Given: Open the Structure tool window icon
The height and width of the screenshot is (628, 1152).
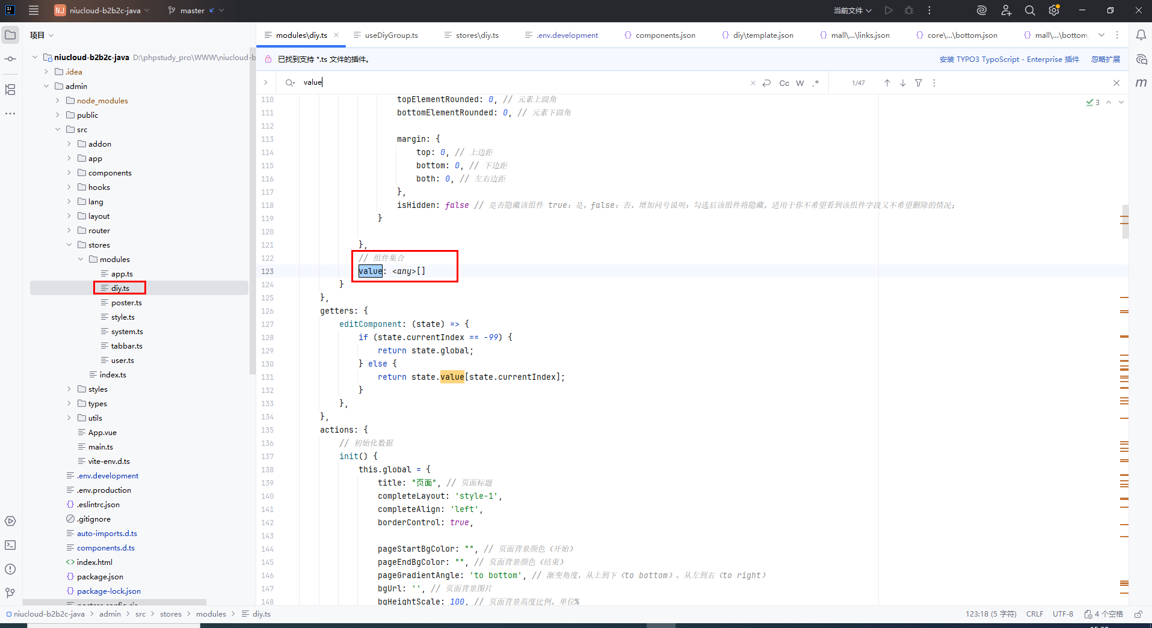Looking at the screenshot, I should tap(10, 90).
